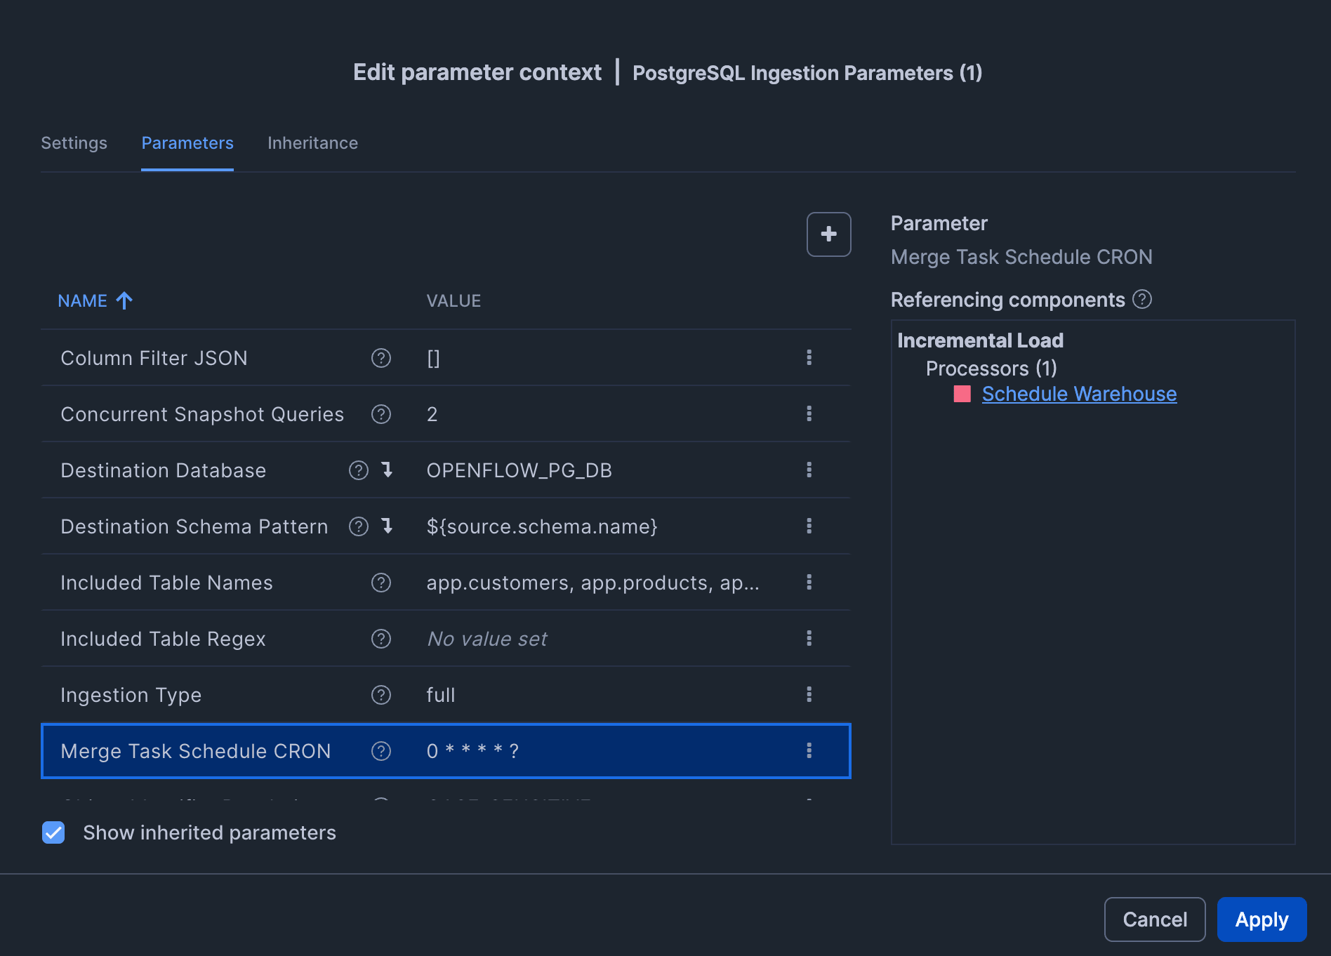This screenshot has height=956, width=1331.
Task: Open actions menu for Column Filter JSON
Action: tap(809, 358)
